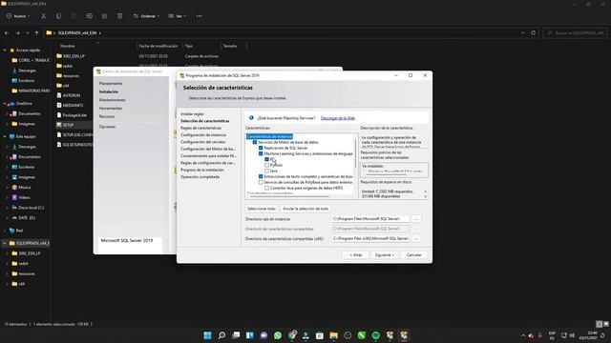
Task: Open the taskbar Search icon
Action: pyautogui.click(x=221, y=335)
